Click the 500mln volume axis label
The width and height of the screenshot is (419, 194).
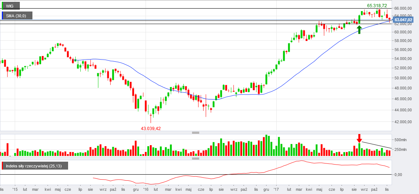click(400, 140)
